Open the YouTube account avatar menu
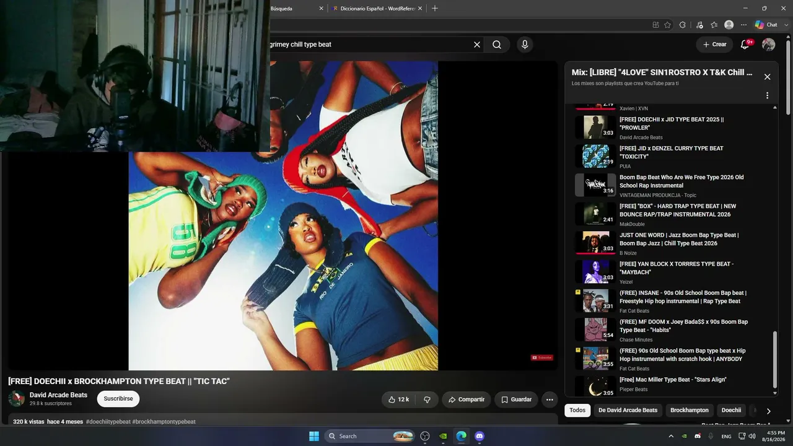This screenshot has width=793, height=446. pos(768,45)
